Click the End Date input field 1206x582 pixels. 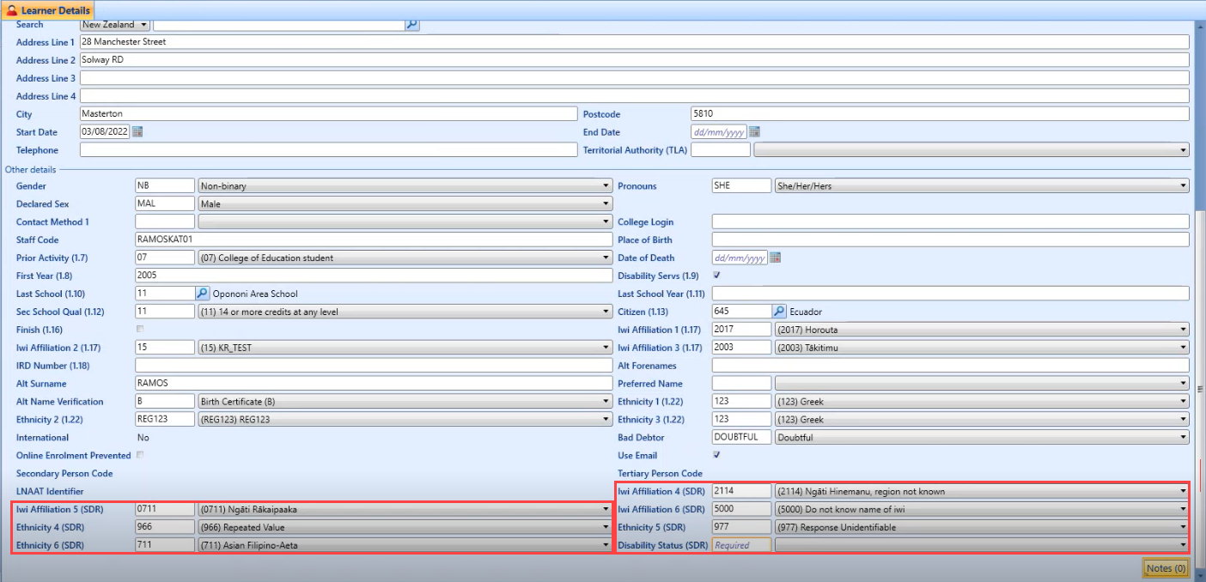(x=719, y=132)
